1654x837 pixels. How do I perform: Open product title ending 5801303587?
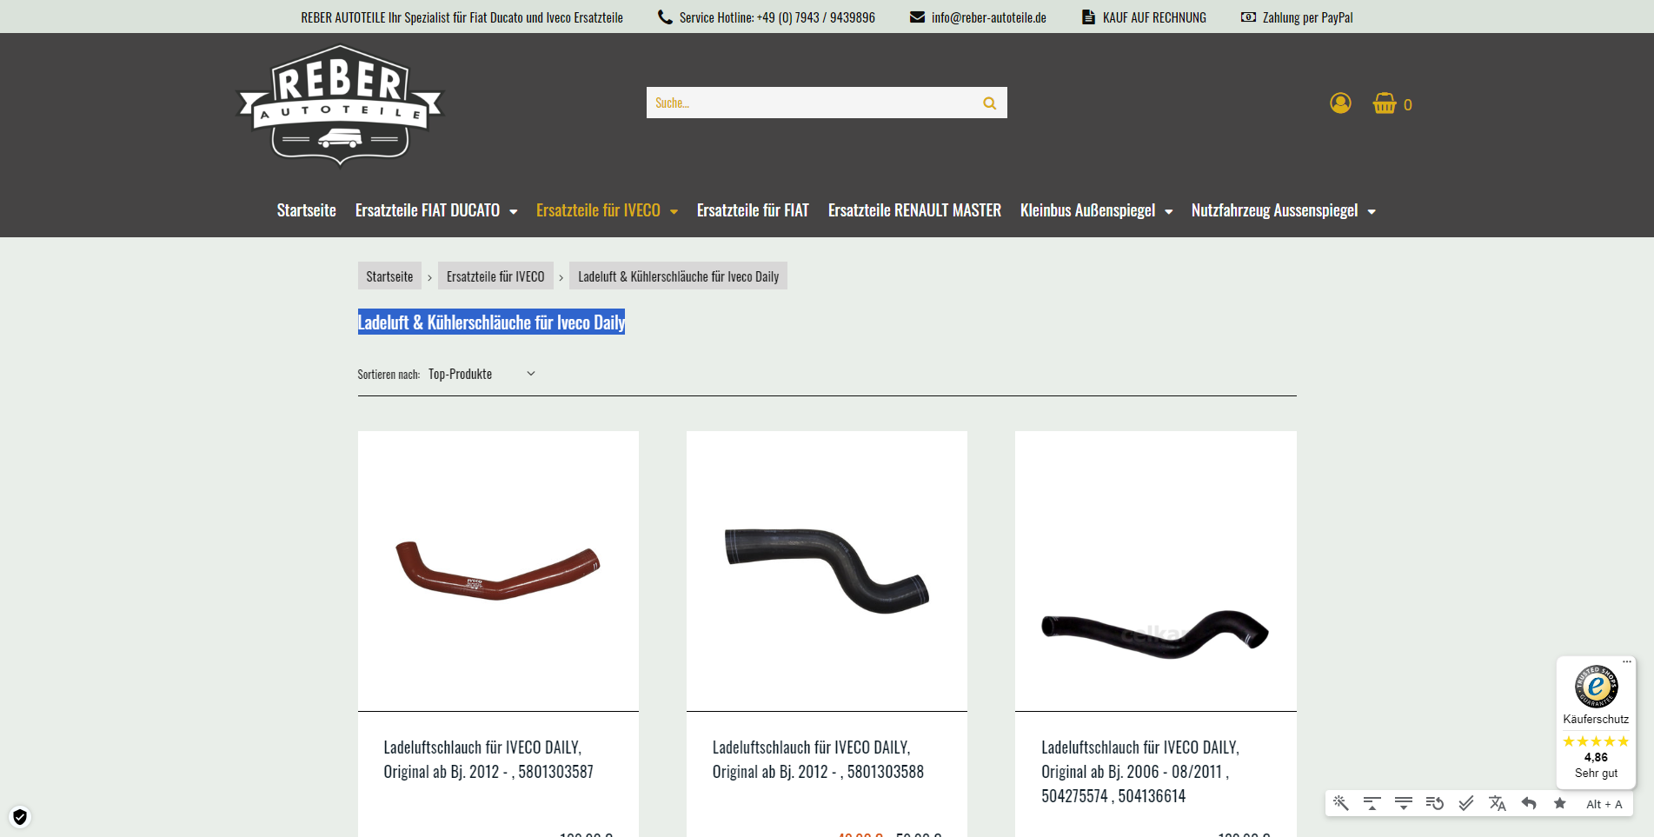click(x=488, y=760)
